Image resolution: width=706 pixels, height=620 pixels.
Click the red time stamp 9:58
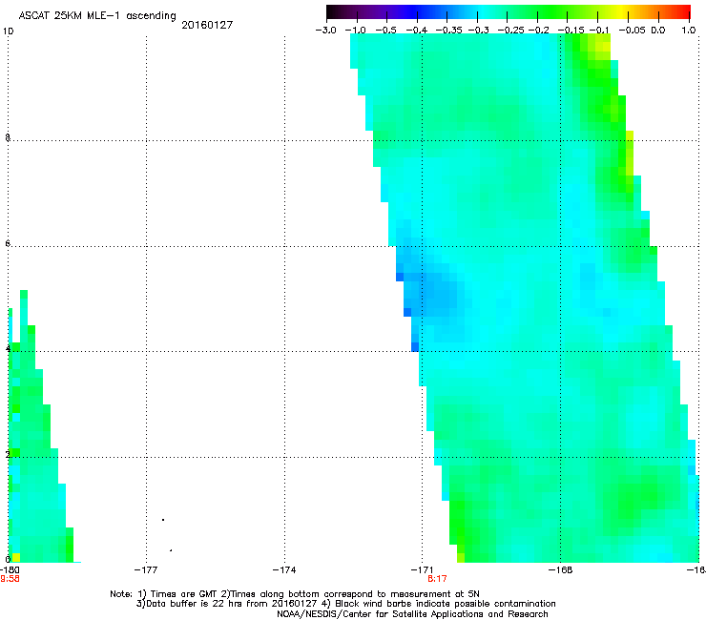[x=10, y=579]
